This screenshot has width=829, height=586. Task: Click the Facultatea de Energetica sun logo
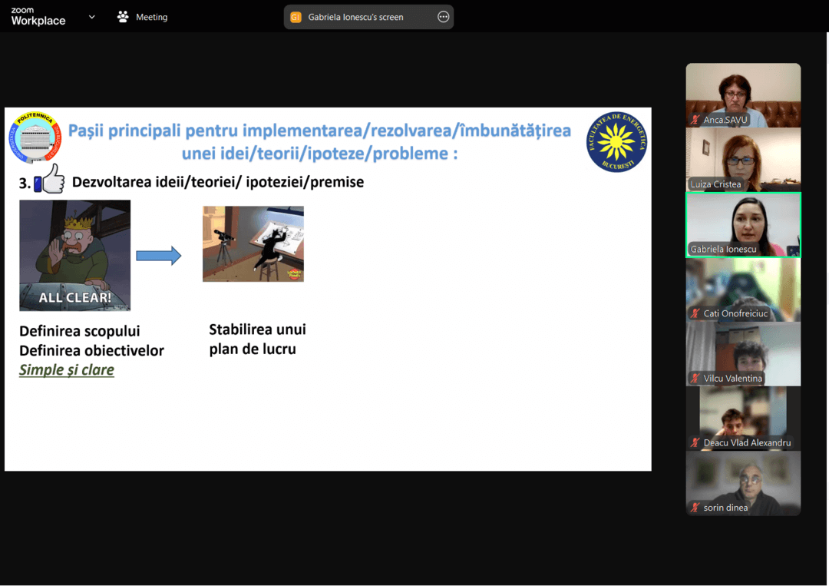(616, 142)
